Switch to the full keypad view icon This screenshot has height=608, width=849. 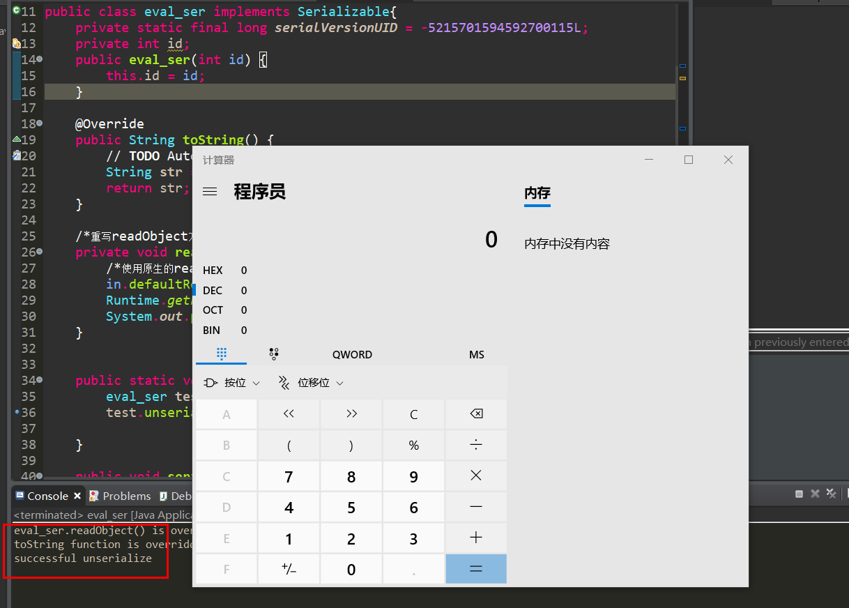(222, 354)
